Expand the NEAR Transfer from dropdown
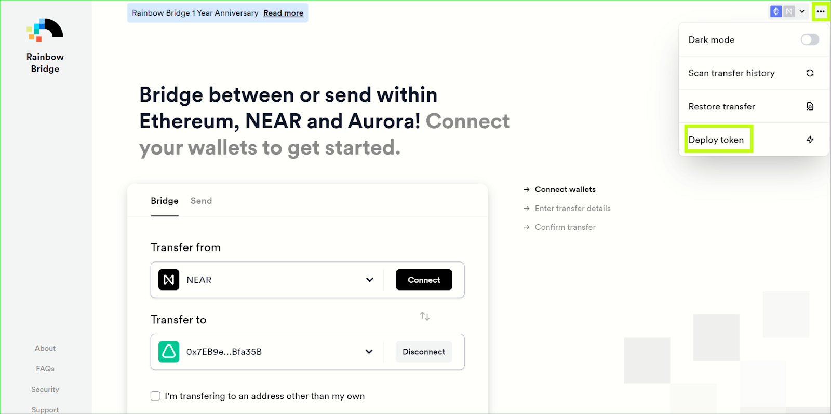This screenshot has width=831, height=414. 369,280
